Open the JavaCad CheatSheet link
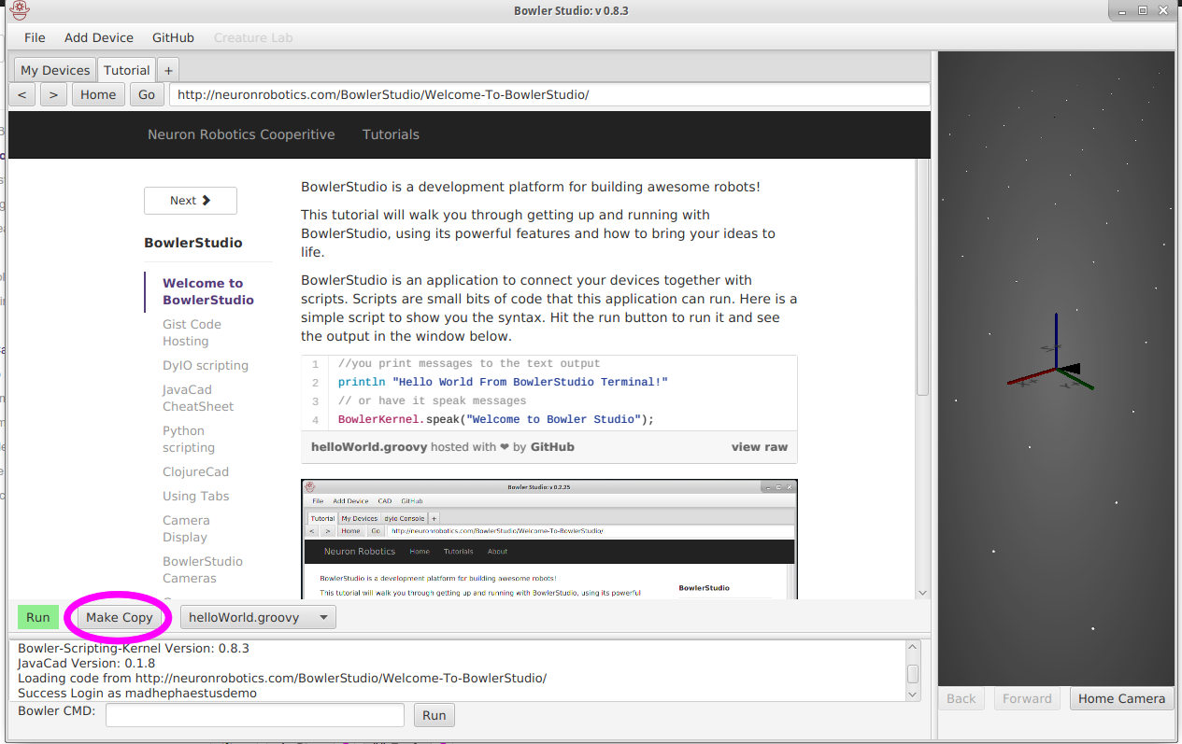Image resolution: width=1182 pixels, height=744 pixels. (x=198, y=398)
